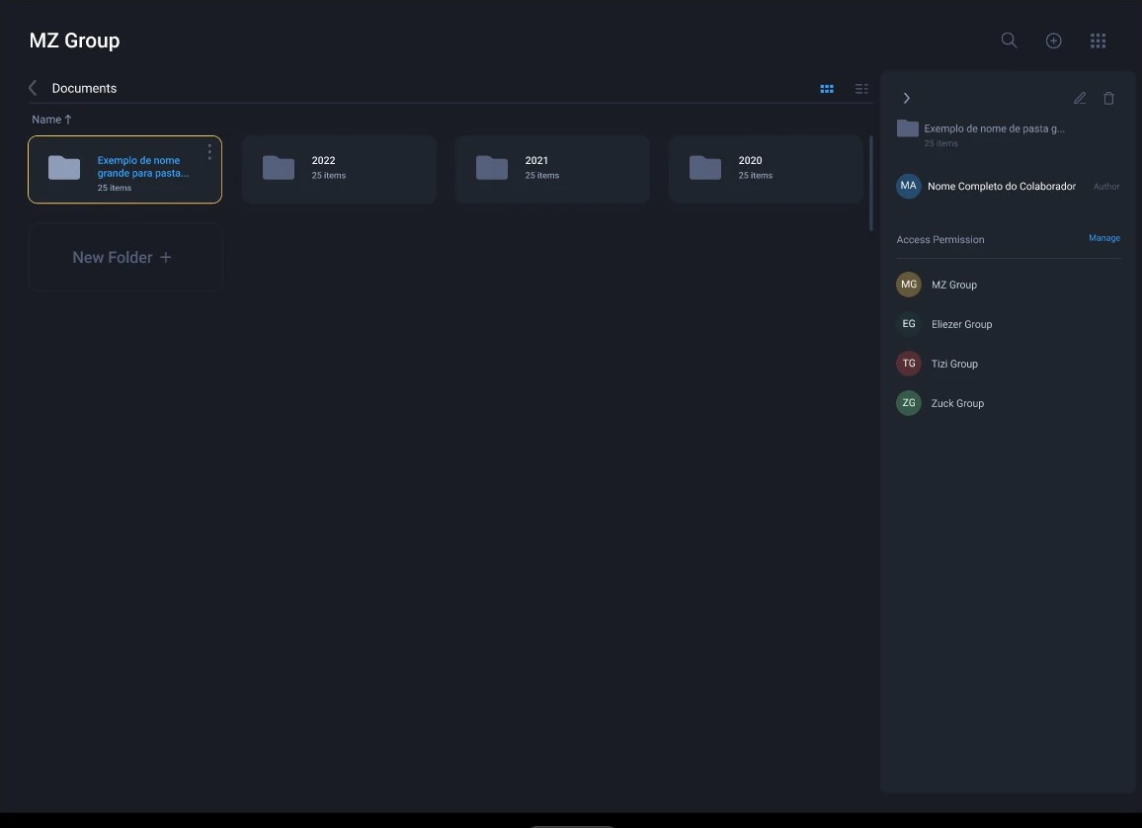Click the MG avatar circle
The width and height of the screenshot is (1142, 828).
[x=908, y=284]
